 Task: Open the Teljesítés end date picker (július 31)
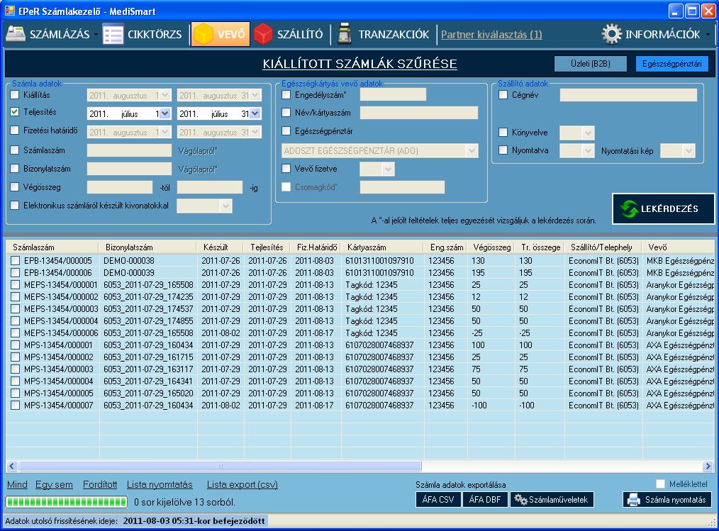(255, 113)
